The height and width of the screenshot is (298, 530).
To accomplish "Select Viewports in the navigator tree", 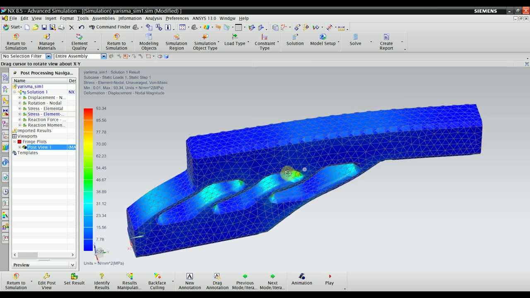I will click(x=27, y=136).
